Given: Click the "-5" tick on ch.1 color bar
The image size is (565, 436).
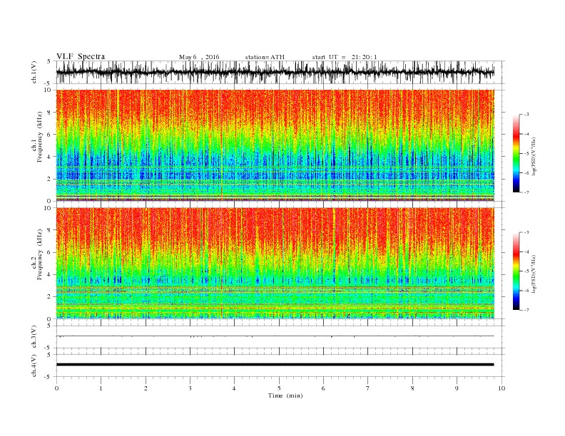Looking at the screenshot, I should [x=526, y=154].
